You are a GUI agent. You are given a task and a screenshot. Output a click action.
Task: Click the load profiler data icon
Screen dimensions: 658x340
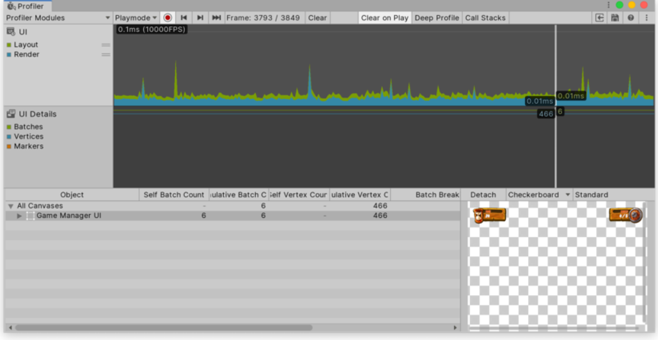click(600, 18)
